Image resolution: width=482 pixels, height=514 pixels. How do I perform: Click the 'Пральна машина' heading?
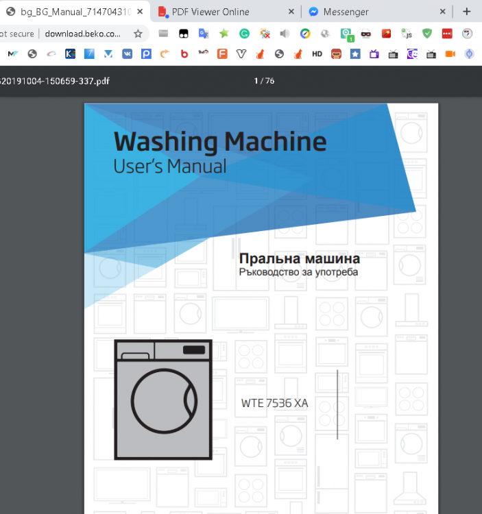[300, 258]
